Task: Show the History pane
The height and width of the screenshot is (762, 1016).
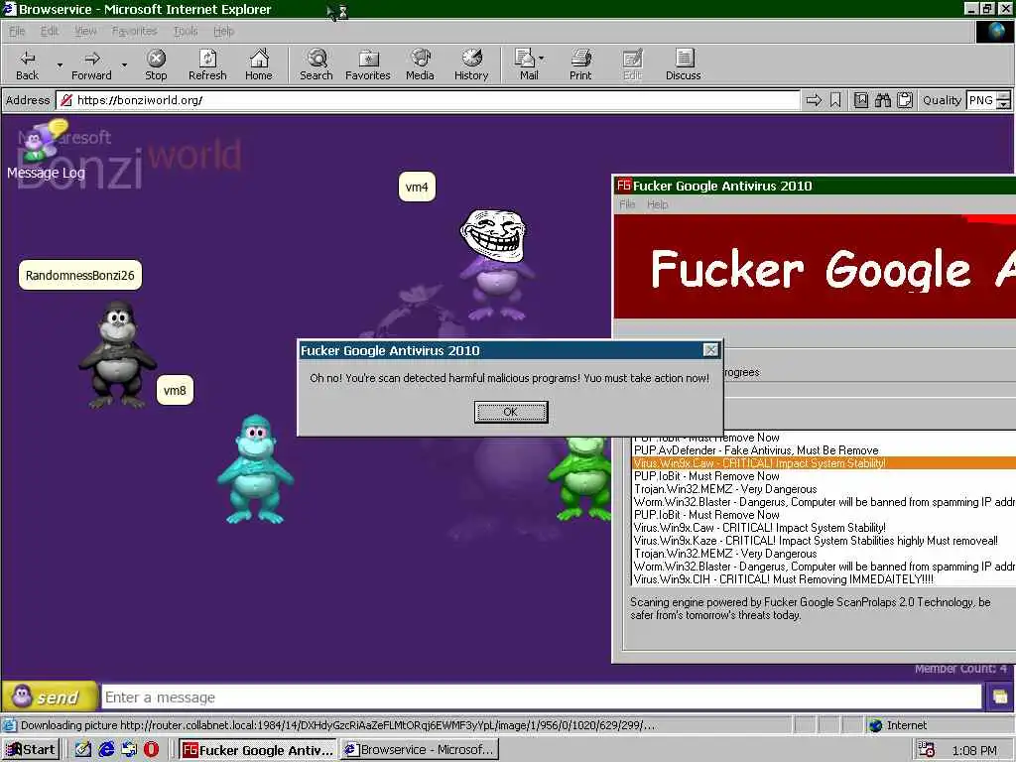Action: [471, 64]
